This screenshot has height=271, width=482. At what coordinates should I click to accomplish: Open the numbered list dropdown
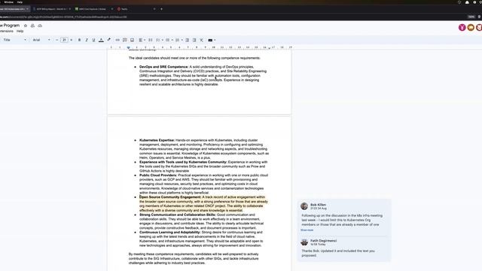tap(179, 40)
